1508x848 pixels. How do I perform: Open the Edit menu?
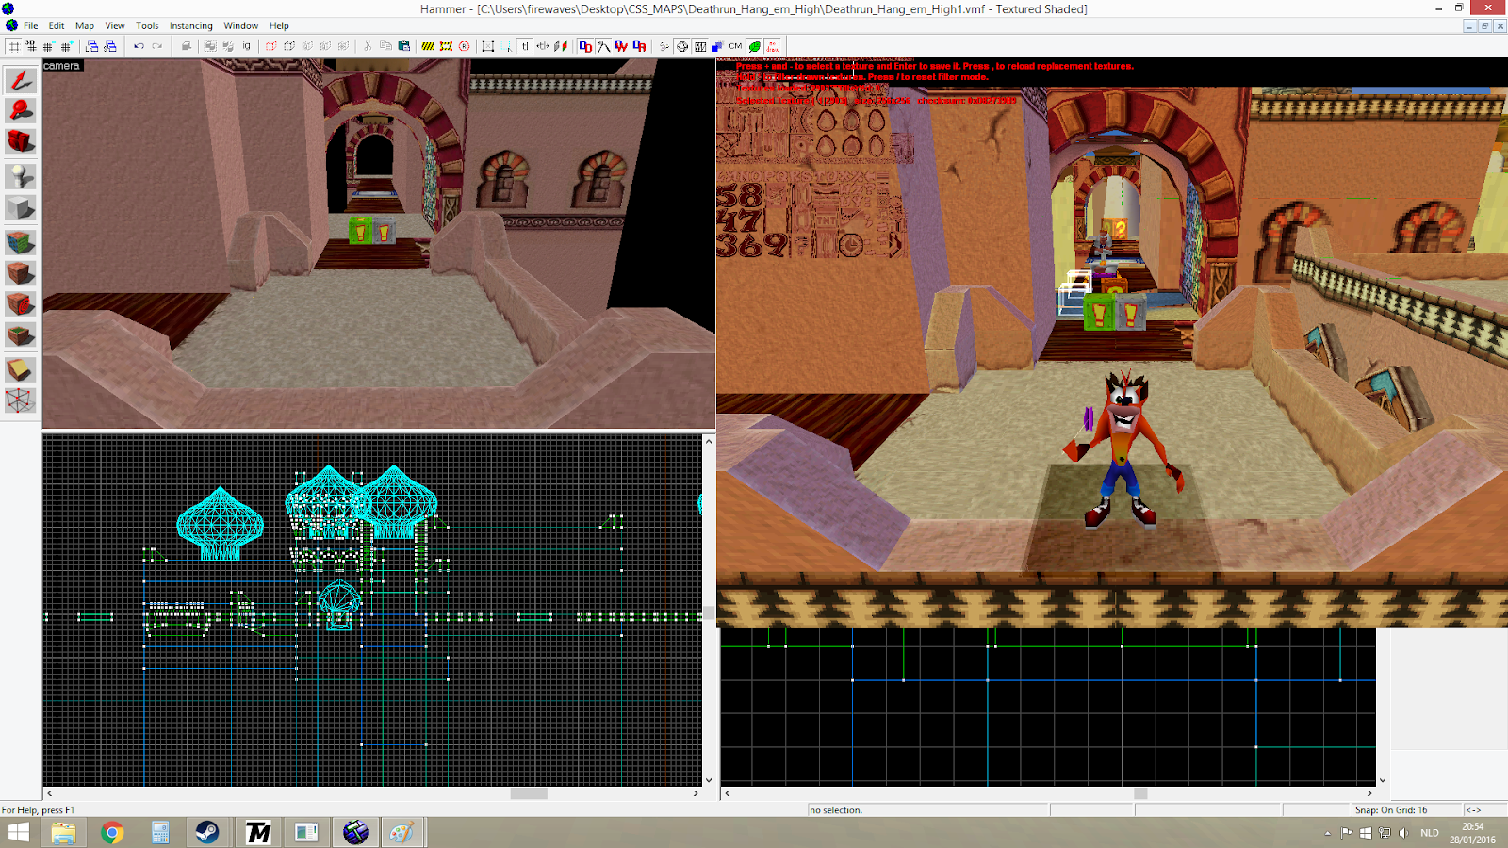click(57, 25)
